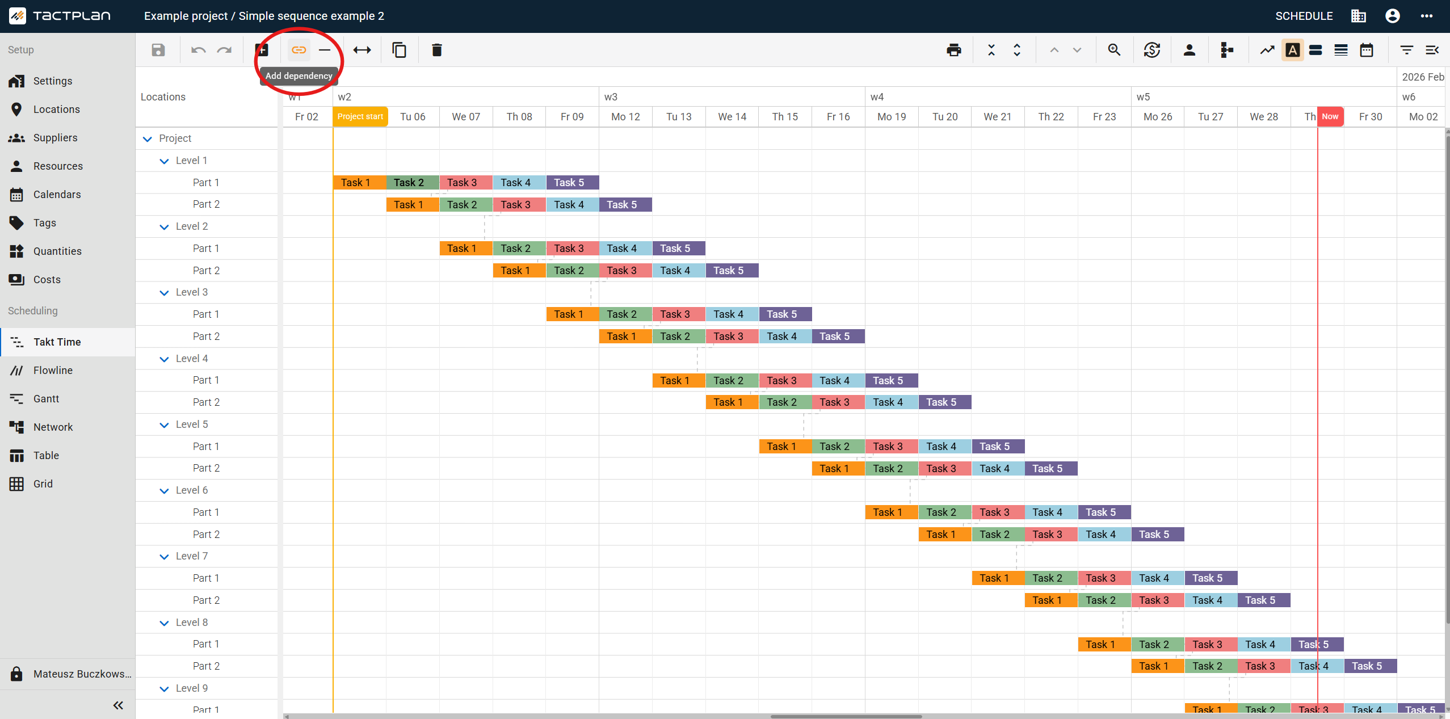
Task: Click the horizontal scrollbar at bottom
Action: tap(846, 716)
